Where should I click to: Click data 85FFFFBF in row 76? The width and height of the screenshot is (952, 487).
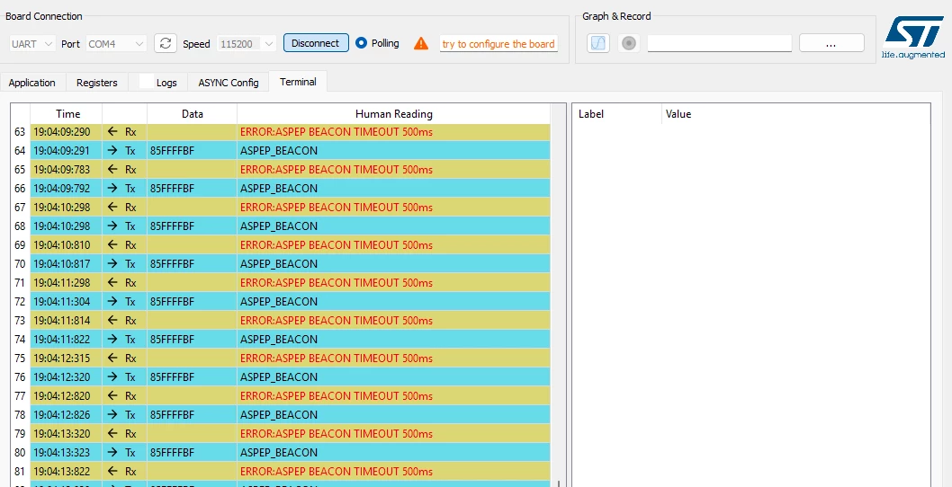pos(172,376)
